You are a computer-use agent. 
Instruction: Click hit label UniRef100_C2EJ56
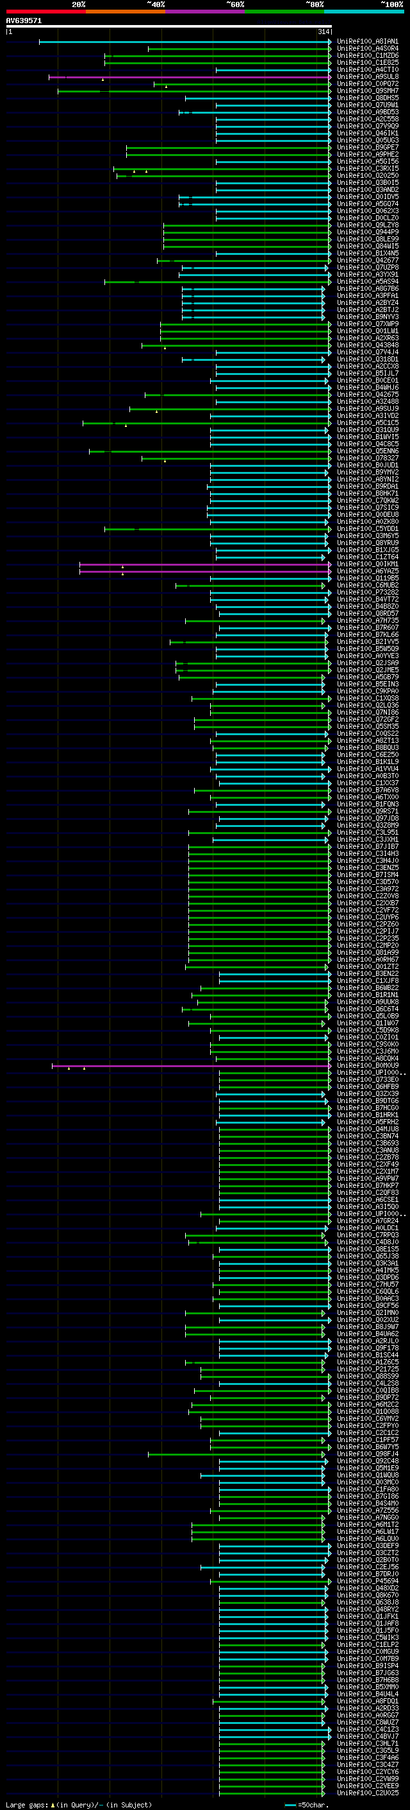[x=367, y=1566]
